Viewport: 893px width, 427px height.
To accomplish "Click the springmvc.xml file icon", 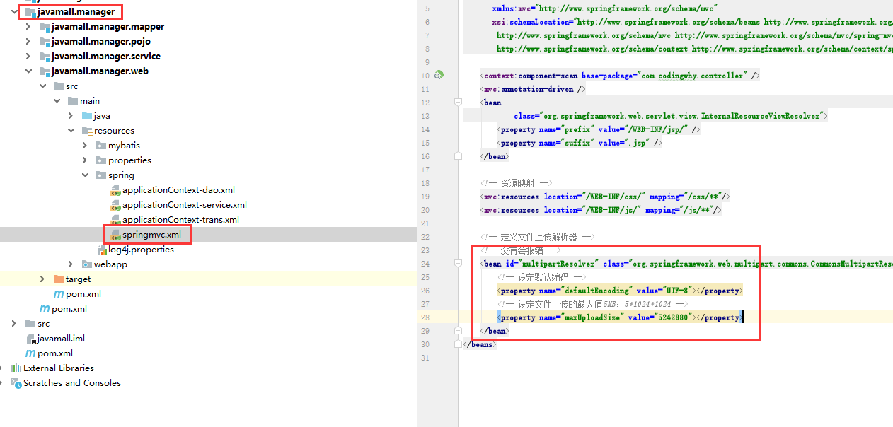I will (x=115, y=235).
